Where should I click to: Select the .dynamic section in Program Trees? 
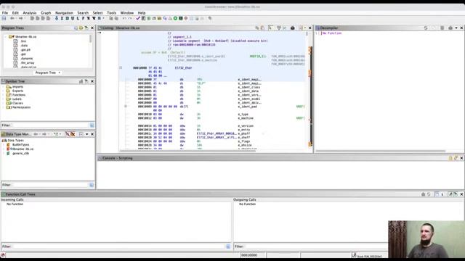[x=27, y=59]
